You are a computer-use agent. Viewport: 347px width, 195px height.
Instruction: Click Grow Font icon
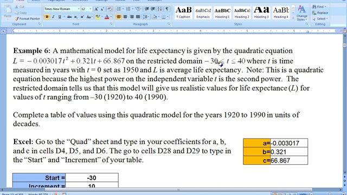[97, 9]
